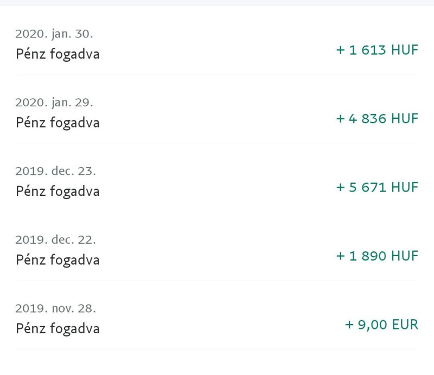The width and height of the screenshot is (434, 375).
Task: Click the date text 2020. jan. 29.
Action: (54, 103)
